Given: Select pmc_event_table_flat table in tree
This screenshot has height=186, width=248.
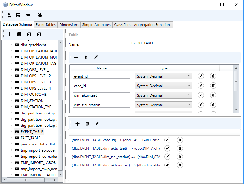Looking at the screenshot, I should [38, 144].
